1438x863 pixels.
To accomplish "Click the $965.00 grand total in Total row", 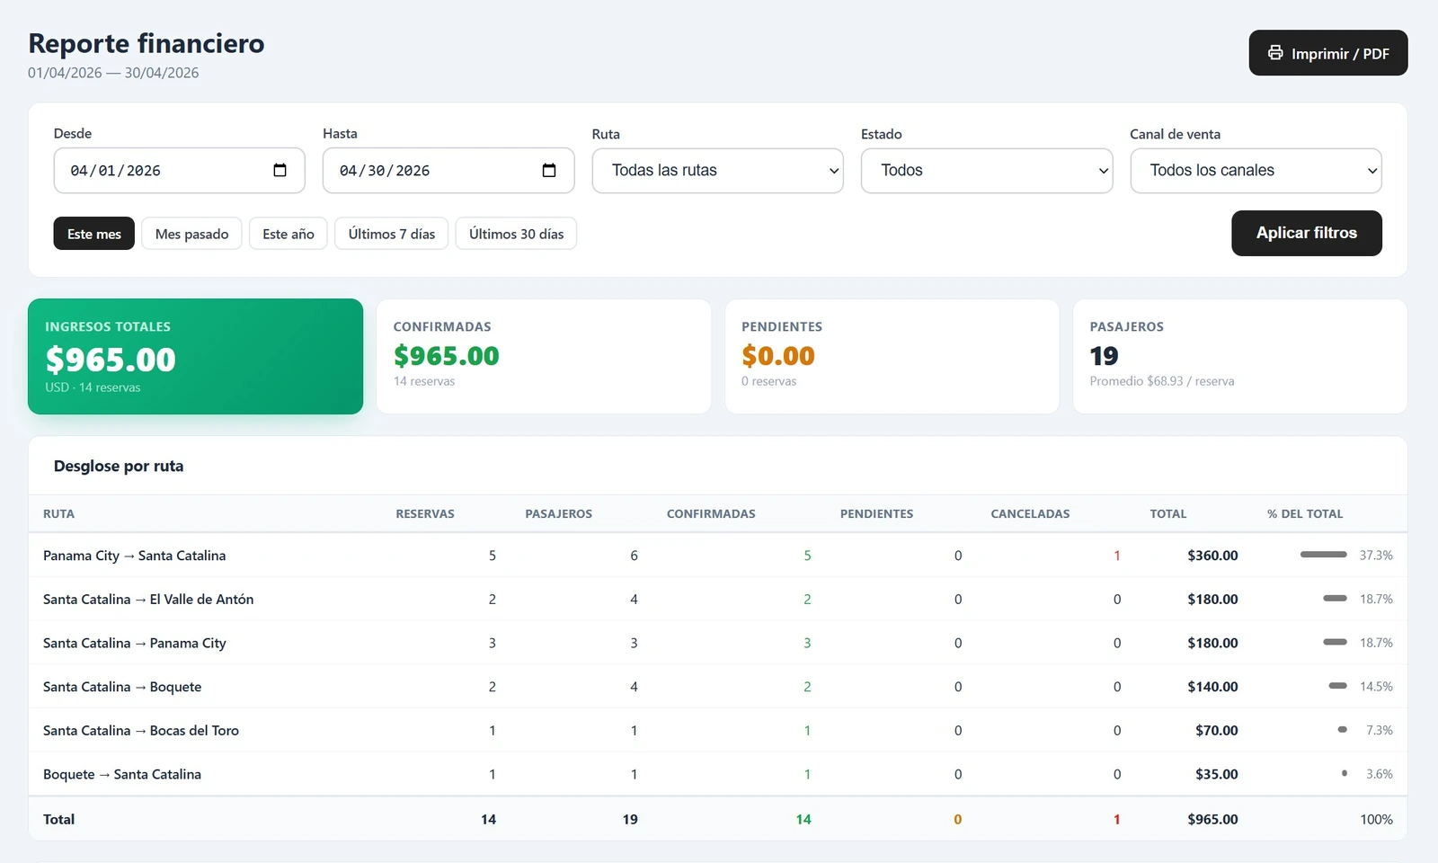I will click(x=1212, y=820).
